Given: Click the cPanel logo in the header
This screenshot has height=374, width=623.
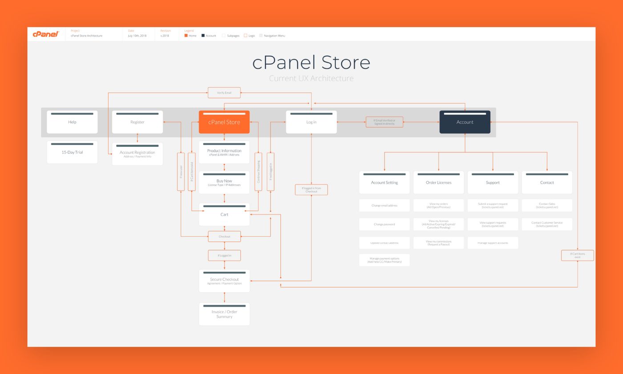Looking at the screenshot, I should point(46,34).
